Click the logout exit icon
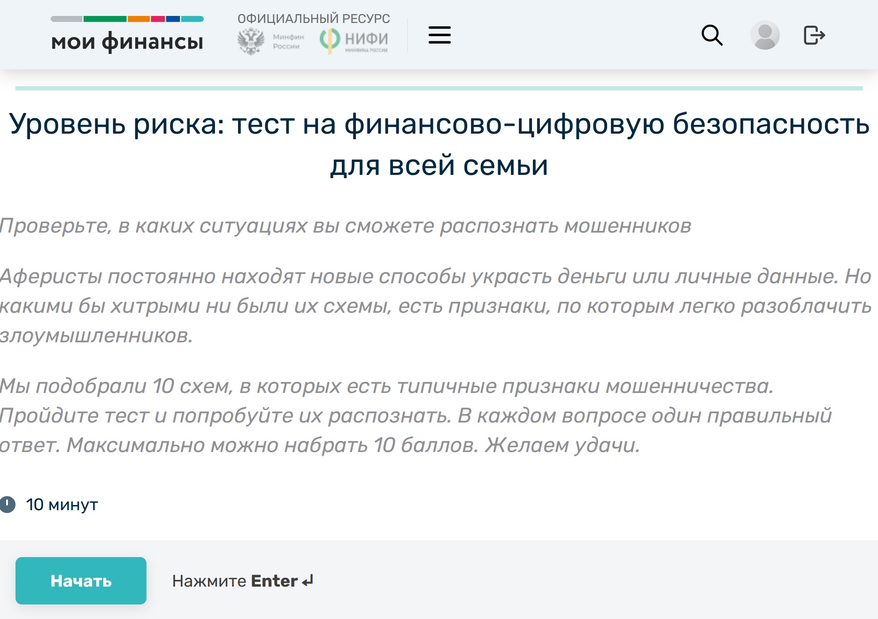This screenshot has height=619, width=878. [814, 35]
